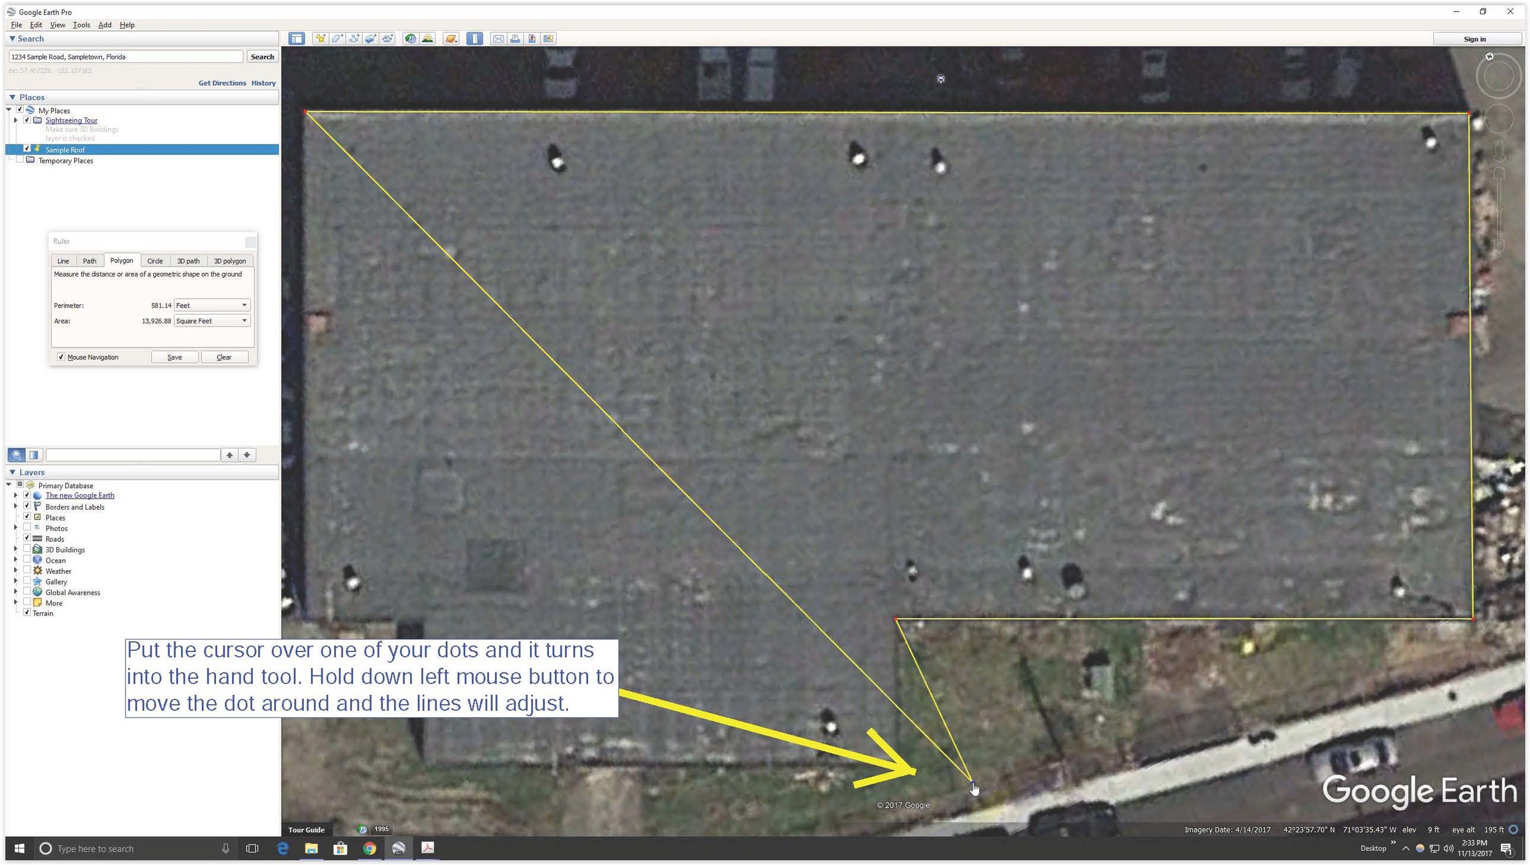Switch to the Circle tab in Ruler
Viewport: 1530px width, 865px height.
pos(155,261)
